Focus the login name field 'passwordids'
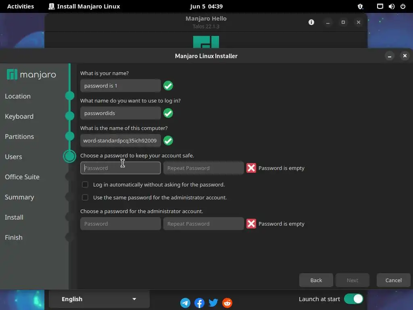The image size is (413, 310). 120,113
